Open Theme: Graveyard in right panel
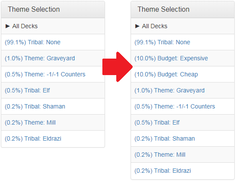This screenshot has height=181, width=236. point(170,91)
